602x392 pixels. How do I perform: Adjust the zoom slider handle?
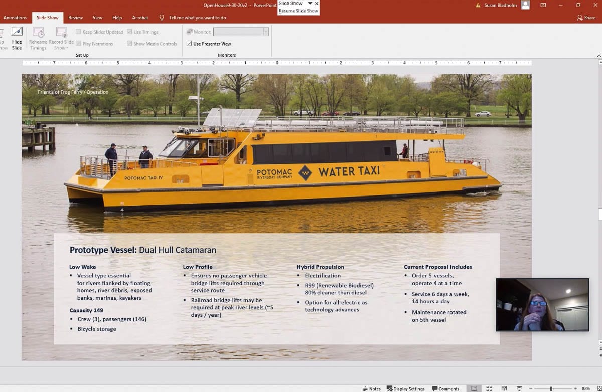[x=551, y=388]
